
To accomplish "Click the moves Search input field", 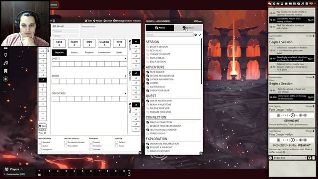I will point(169,35).
